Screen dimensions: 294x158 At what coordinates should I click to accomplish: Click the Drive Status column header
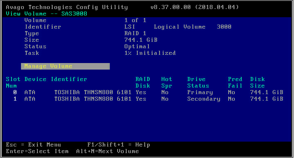point(198,82)
